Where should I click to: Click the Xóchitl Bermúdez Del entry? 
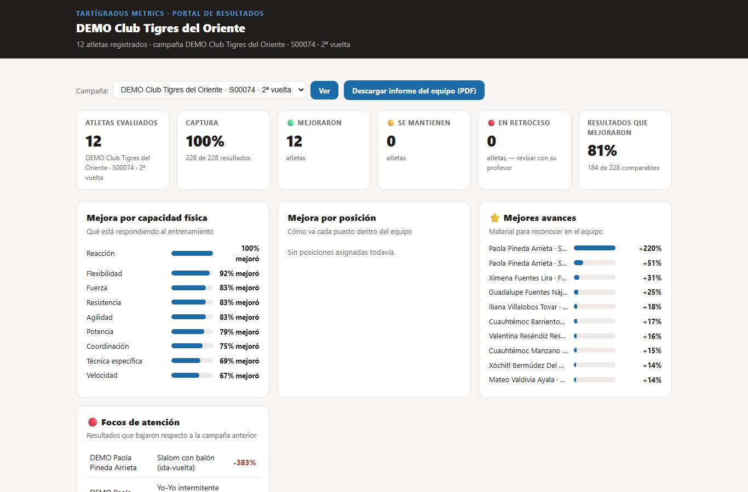575,365
